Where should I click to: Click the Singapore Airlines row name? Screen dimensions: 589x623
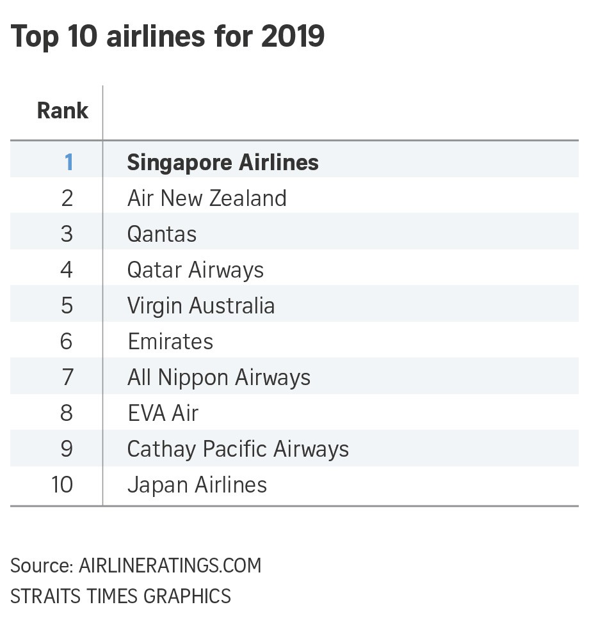click(223, 162)
